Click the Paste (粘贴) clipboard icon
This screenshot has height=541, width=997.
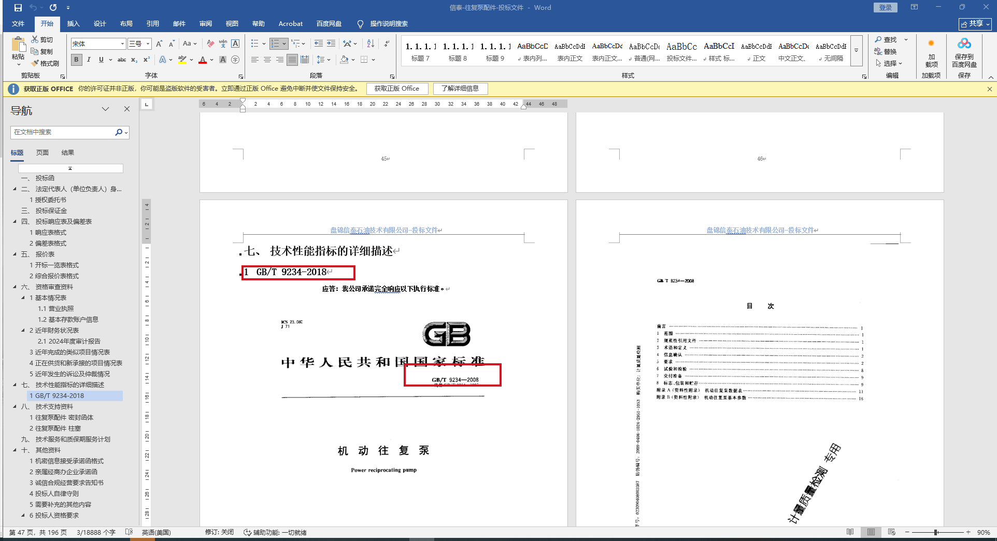coord(18,45)
